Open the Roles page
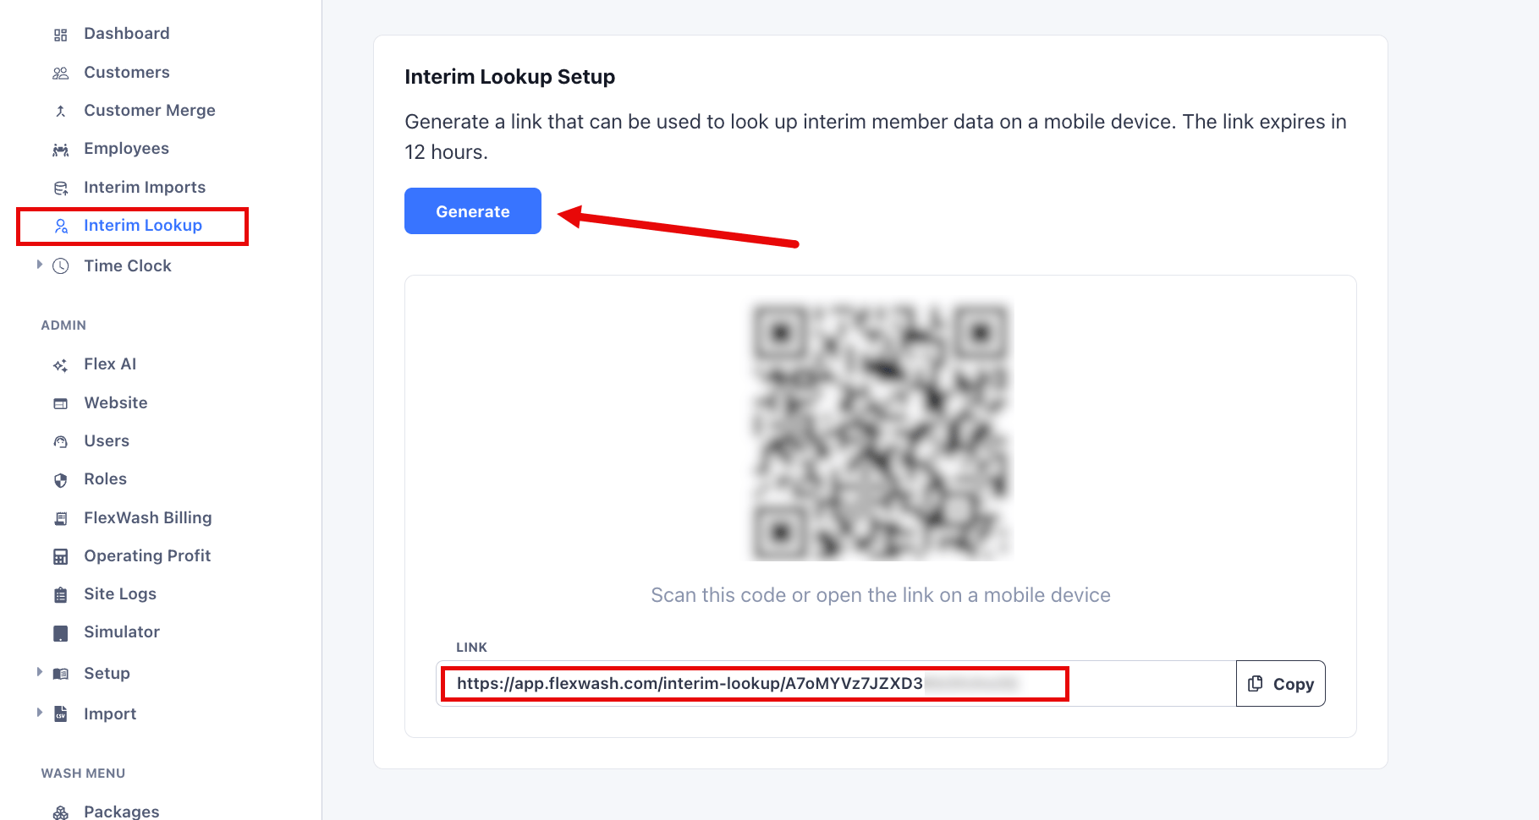 (x=106, y=479)
